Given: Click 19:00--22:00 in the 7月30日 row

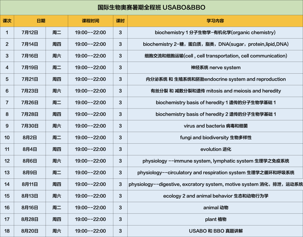Looking at the screenshot, I should pyautogui.click(x=90, y=126).
